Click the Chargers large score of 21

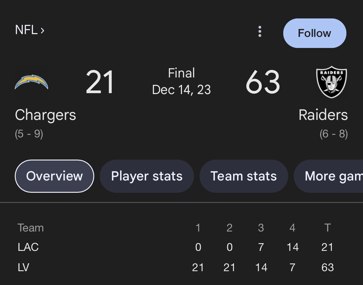click(x=100, y=82)
